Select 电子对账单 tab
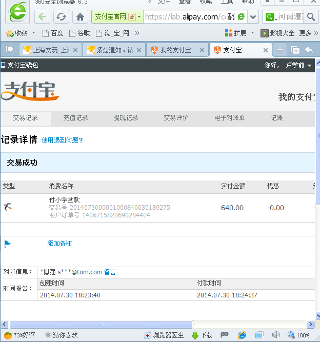Screen dimensions: 320x342 (x=229, y=118)
